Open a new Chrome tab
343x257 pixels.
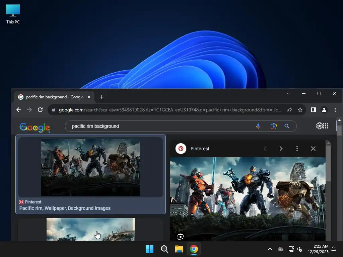click(x=102, y=97)
